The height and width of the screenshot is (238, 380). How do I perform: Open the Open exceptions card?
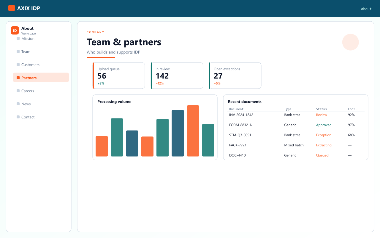pos(235,76)
